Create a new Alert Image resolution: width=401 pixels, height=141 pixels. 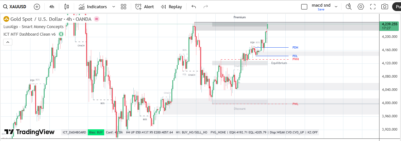pyautogui.click(x=144, y=7)
